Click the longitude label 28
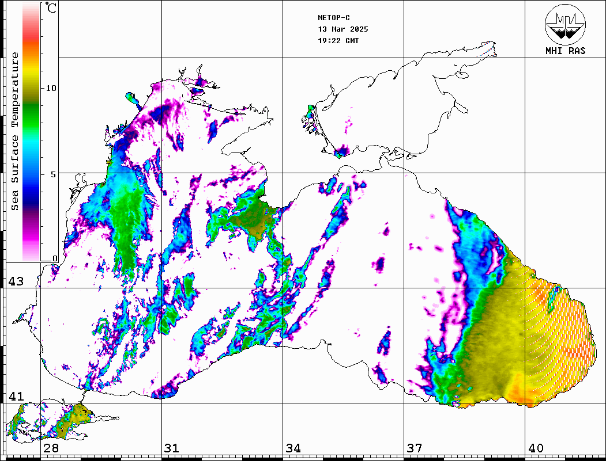 click(x=50, y=448)
